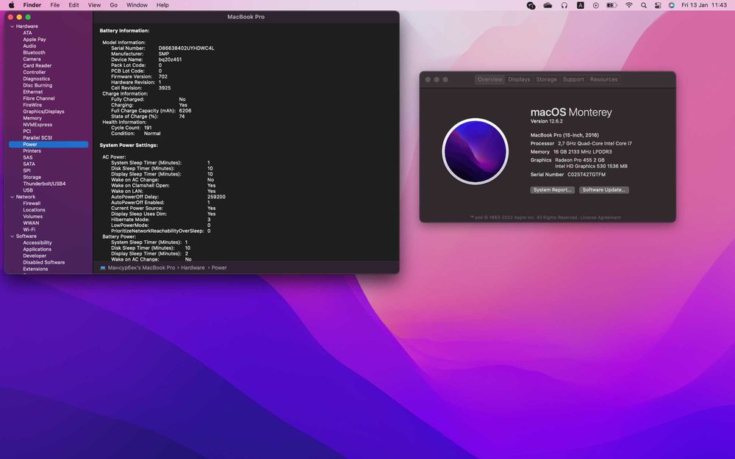Viewport: 735px width, 459px height.
Task: Click the headphones icon in the menu bar
Action: [x=564, y=5]
